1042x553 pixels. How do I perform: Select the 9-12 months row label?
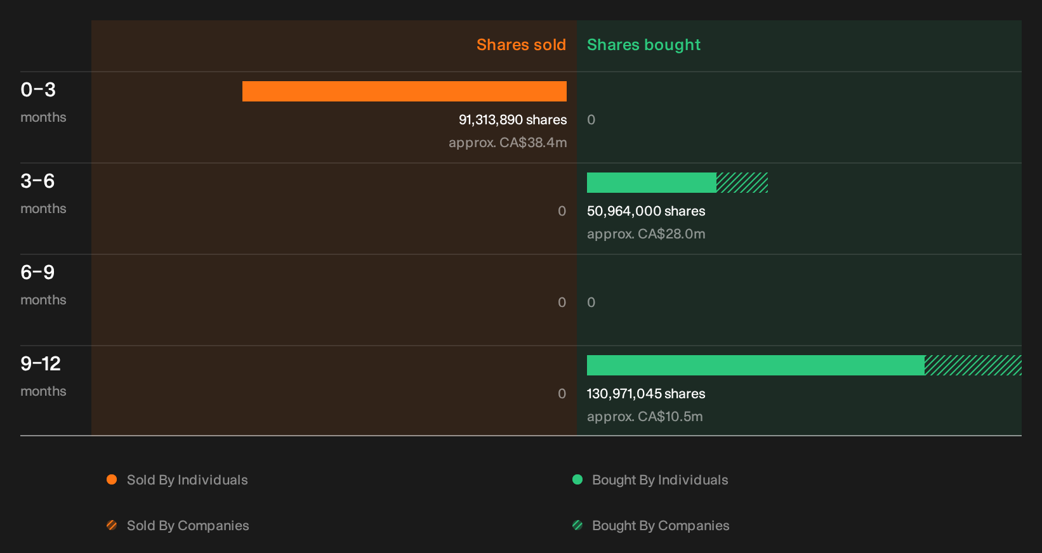pos(43,375)
